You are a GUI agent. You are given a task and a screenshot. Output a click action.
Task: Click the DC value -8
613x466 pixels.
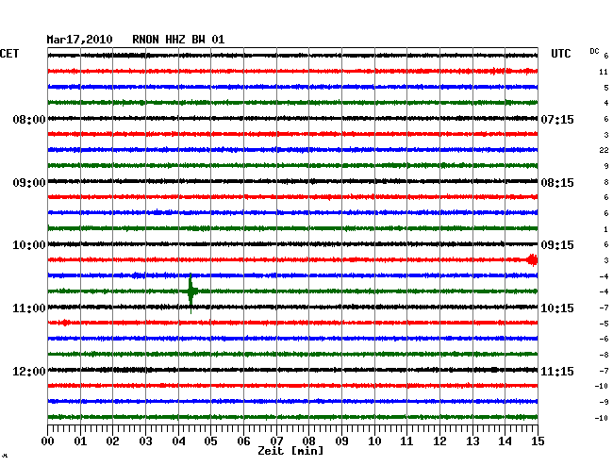pyautogui.click(x=604, y=355)
